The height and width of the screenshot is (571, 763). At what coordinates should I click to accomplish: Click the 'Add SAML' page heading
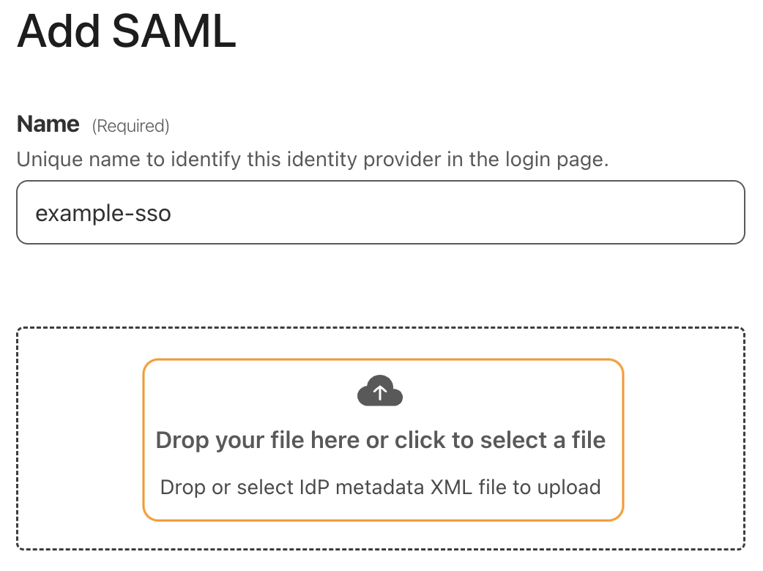pyautogui.click(x=127, y=31)
